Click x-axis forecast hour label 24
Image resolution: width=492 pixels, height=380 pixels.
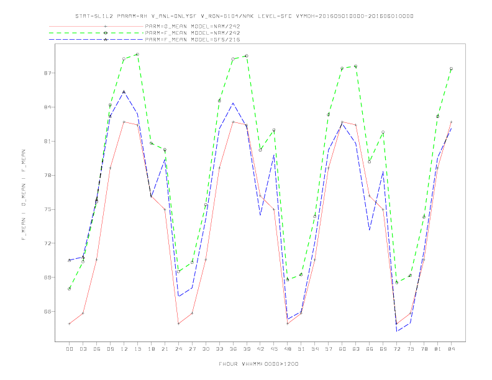point(178,349)
